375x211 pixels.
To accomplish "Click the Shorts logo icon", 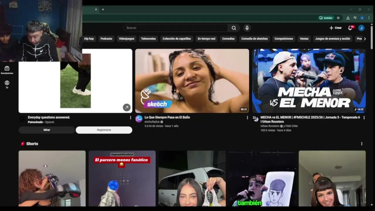I will [23, 144].
